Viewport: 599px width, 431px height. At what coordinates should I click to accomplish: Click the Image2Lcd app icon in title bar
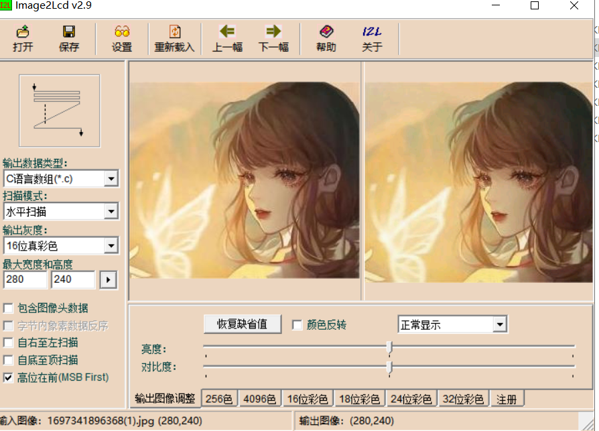point(6,5)
